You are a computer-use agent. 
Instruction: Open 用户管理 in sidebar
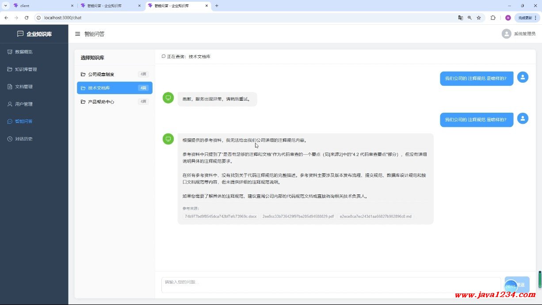[23, 104]
